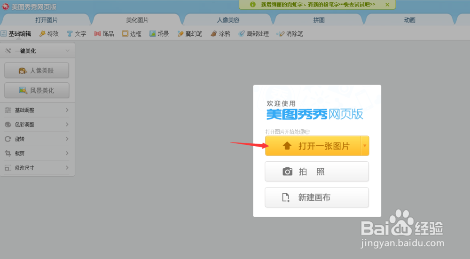Expand the 色彩调整 section arrow
This screenshot has height=259, width=470.
[x=67, y=125]
